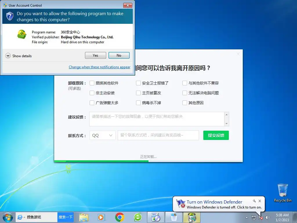Click No in User Account Control dialog
This screenshot has width=297, height=223.
tap(119, 55)
